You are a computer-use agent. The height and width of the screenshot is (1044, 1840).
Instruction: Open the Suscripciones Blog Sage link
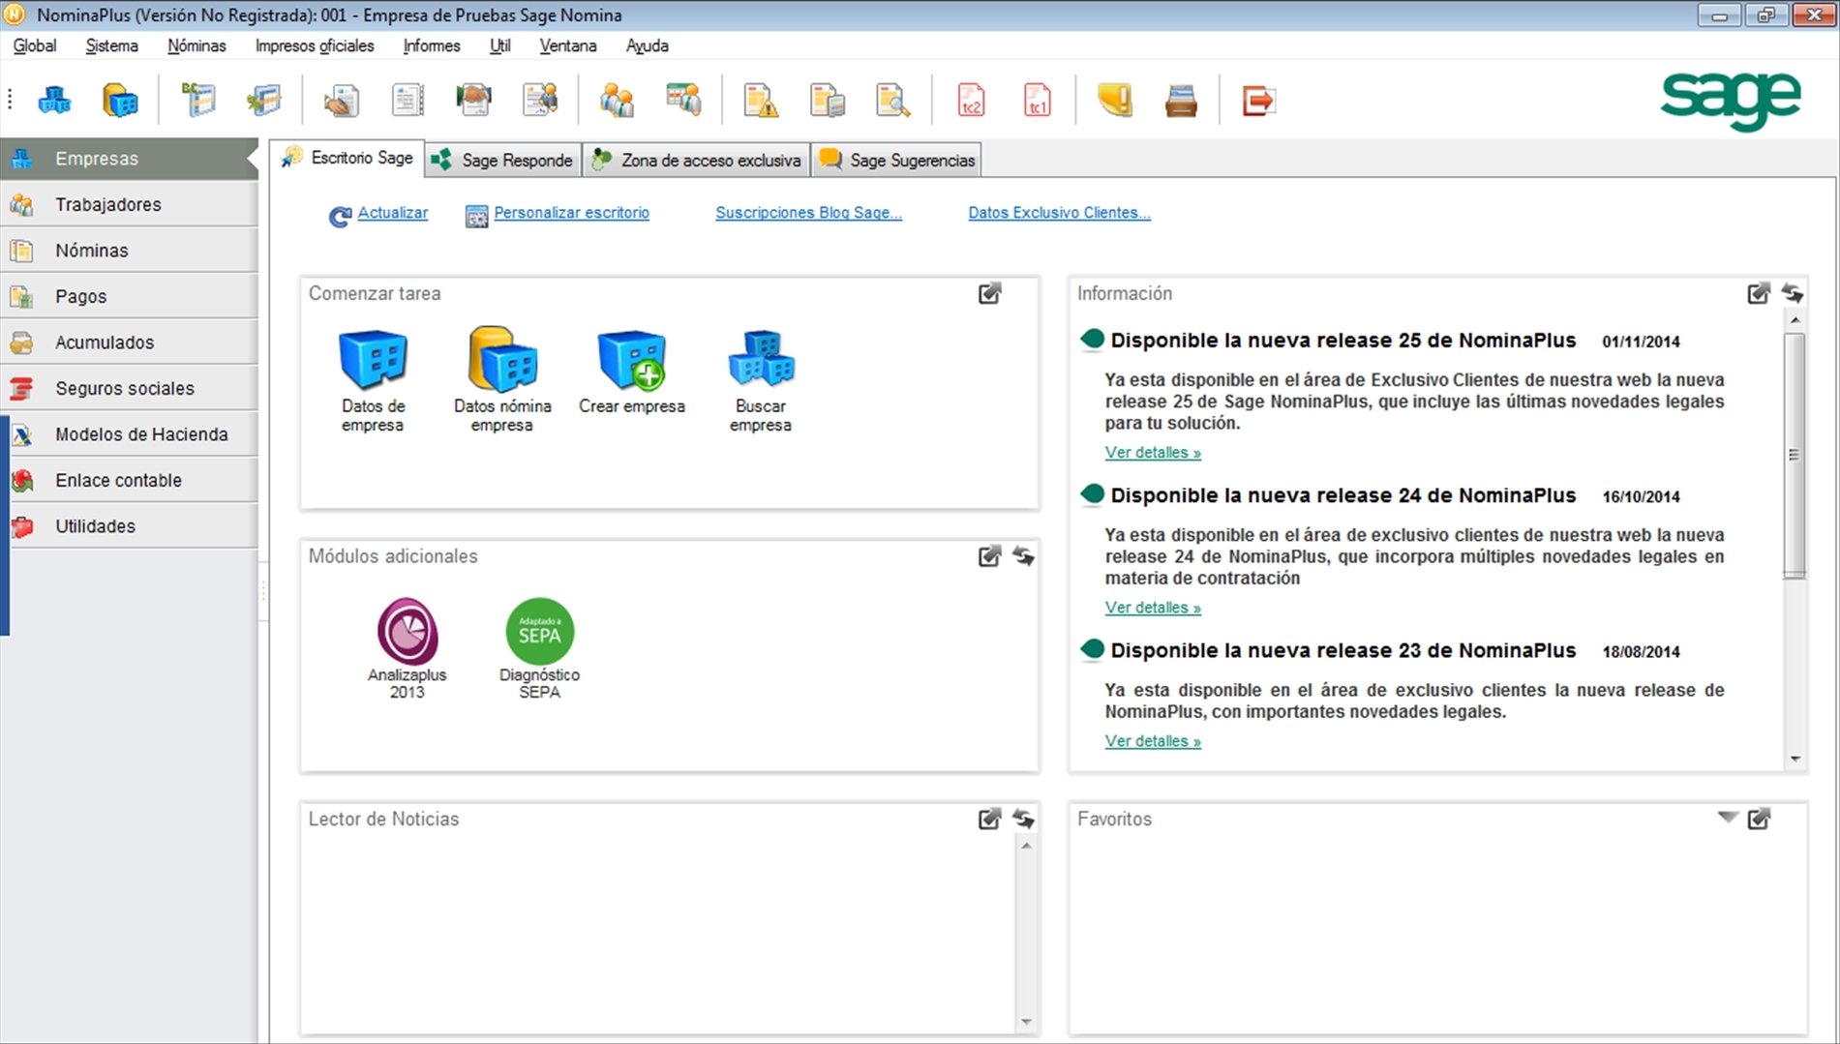coord(808,213)
